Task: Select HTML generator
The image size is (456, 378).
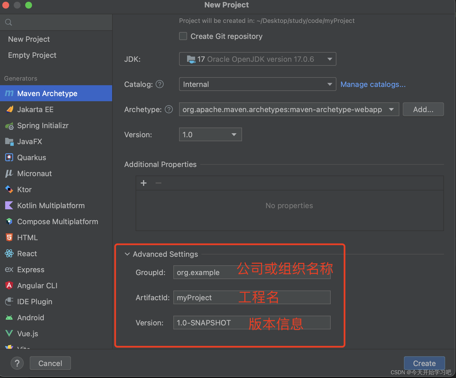Action: point(56,237)
